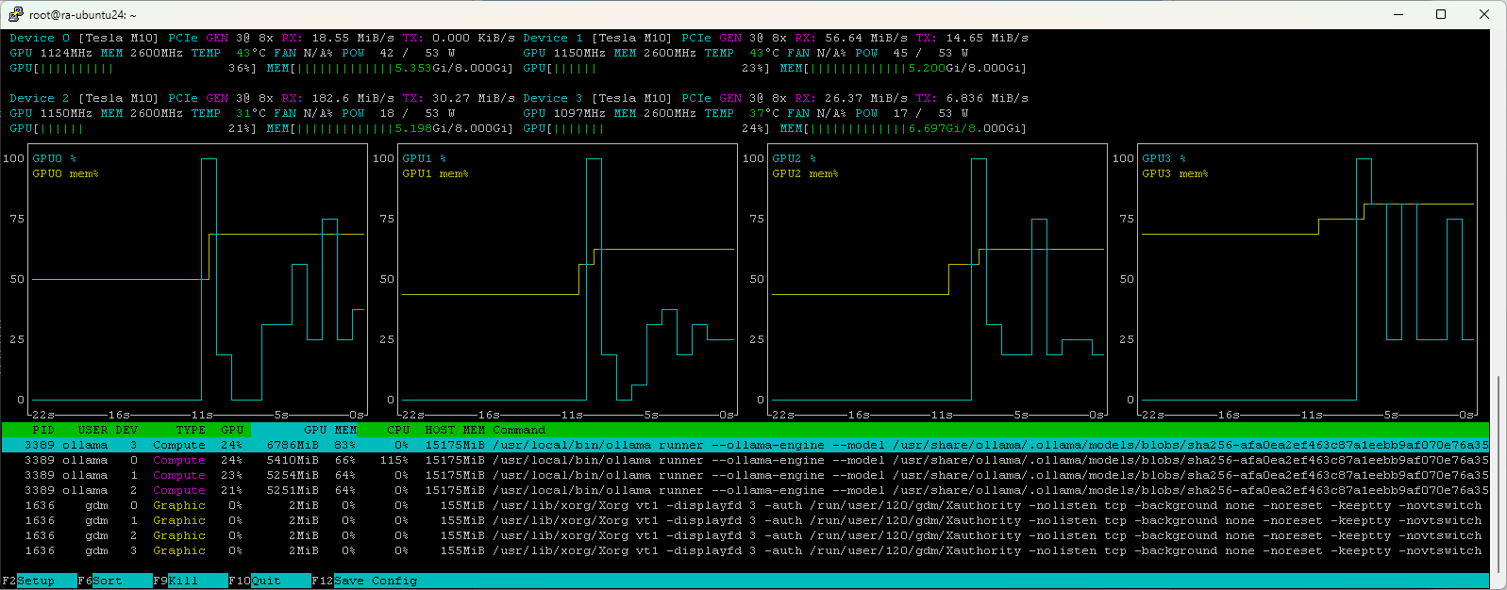This screenshot has width=1507, height=590.
Task: Click the Command column header
Action: pyautogui.click(x=519, y=430)
